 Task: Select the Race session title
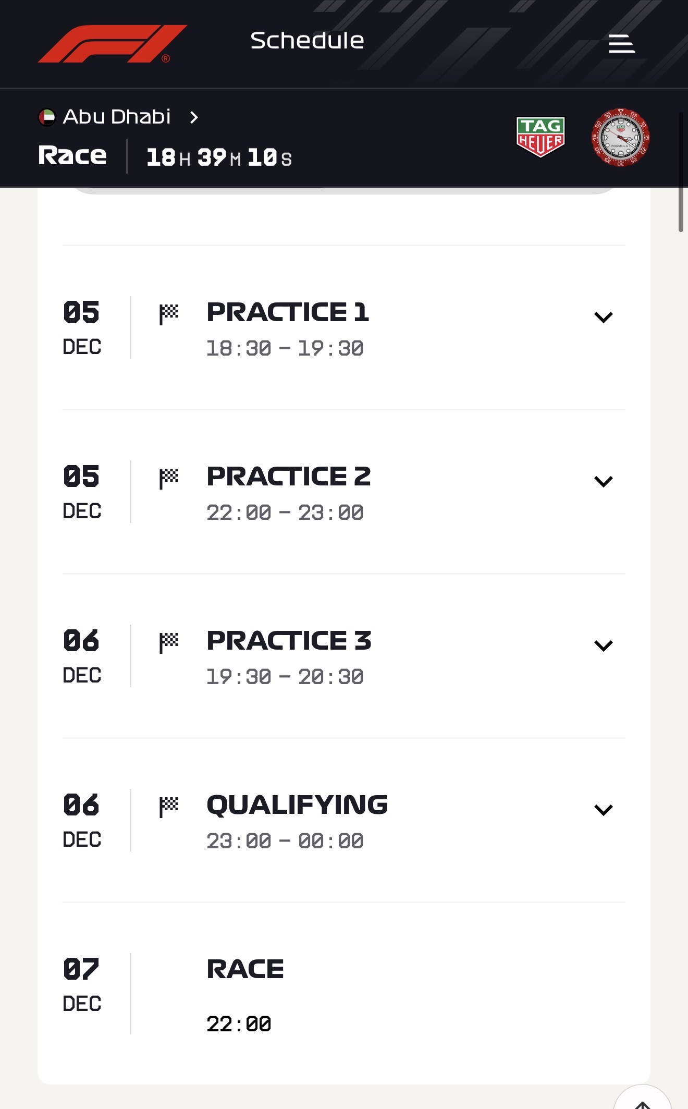[245, 969]
